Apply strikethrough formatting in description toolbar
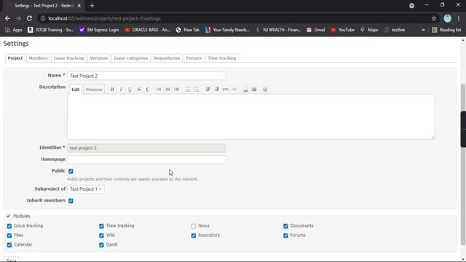The image size is (466, 262). point(139,90)
